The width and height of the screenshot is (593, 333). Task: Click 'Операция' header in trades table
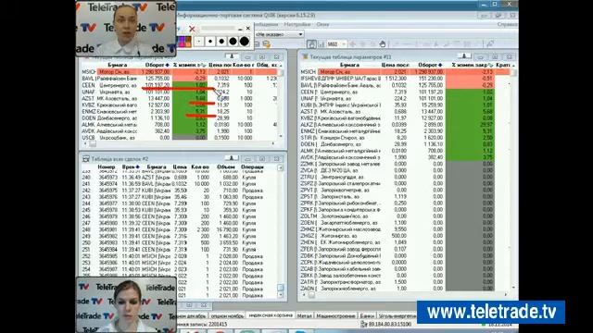pos(252,166)
